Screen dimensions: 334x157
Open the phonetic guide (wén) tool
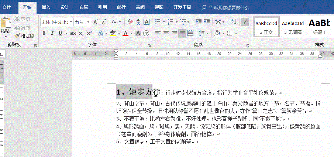click(x=138, y=22)
